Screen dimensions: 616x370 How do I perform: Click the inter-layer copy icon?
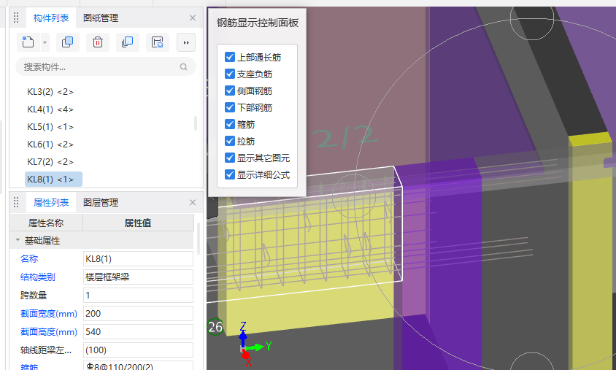pyautogui.click(x=128, y=42)
